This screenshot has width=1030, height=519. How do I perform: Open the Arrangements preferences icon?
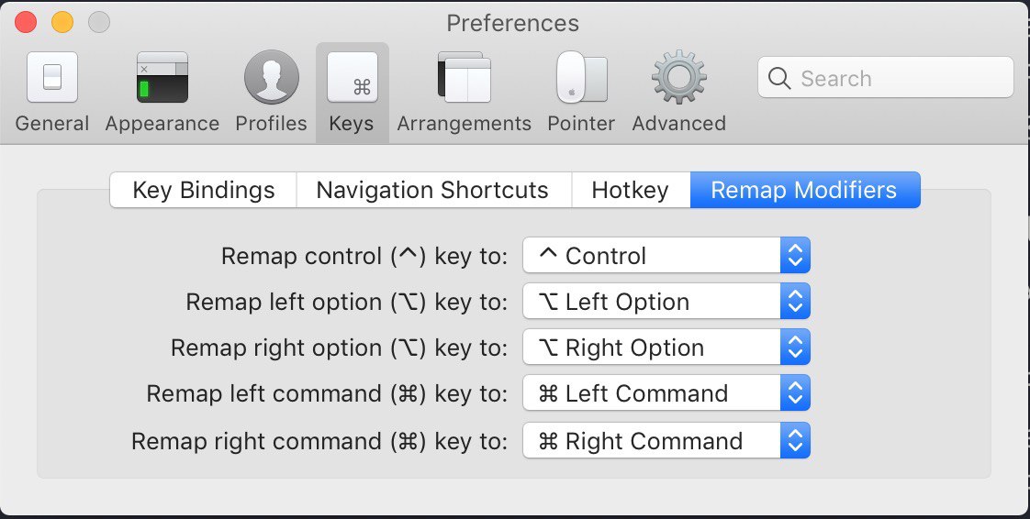coord(464,77)
